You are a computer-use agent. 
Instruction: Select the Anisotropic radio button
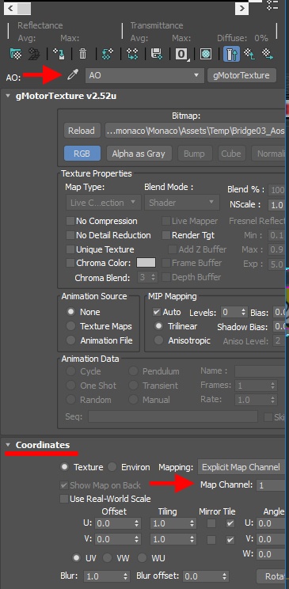click(x=159, y=340)
